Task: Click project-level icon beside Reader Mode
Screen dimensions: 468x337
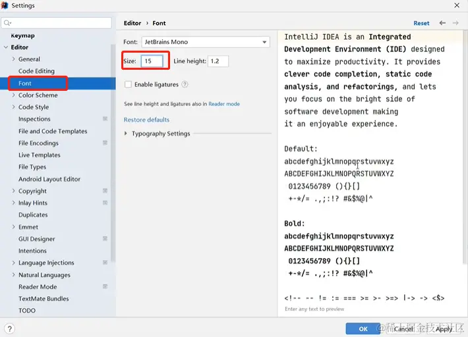Action: click(105, 286)
